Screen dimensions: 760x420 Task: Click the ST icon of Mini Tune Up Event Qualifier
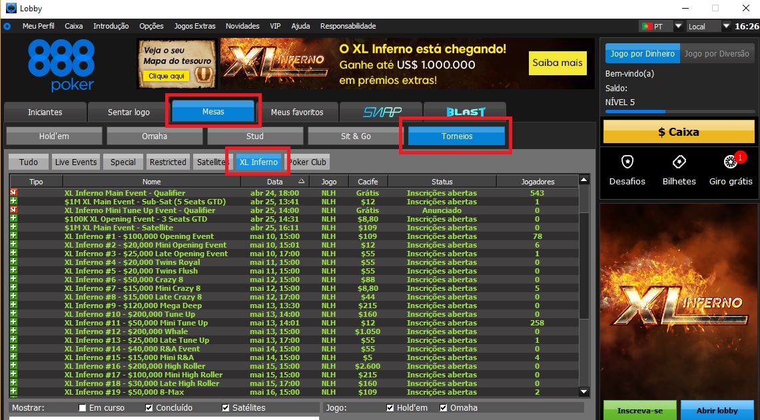pyautogui.click(x=13, y=210)
